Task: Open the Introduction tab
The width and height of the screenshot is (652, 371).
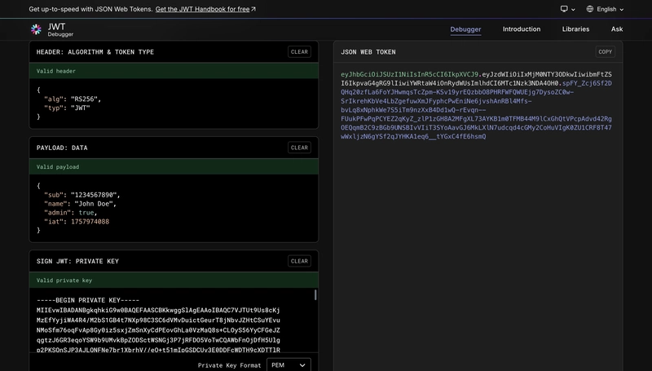Action: pyautogui.click(x=522, y=29)
